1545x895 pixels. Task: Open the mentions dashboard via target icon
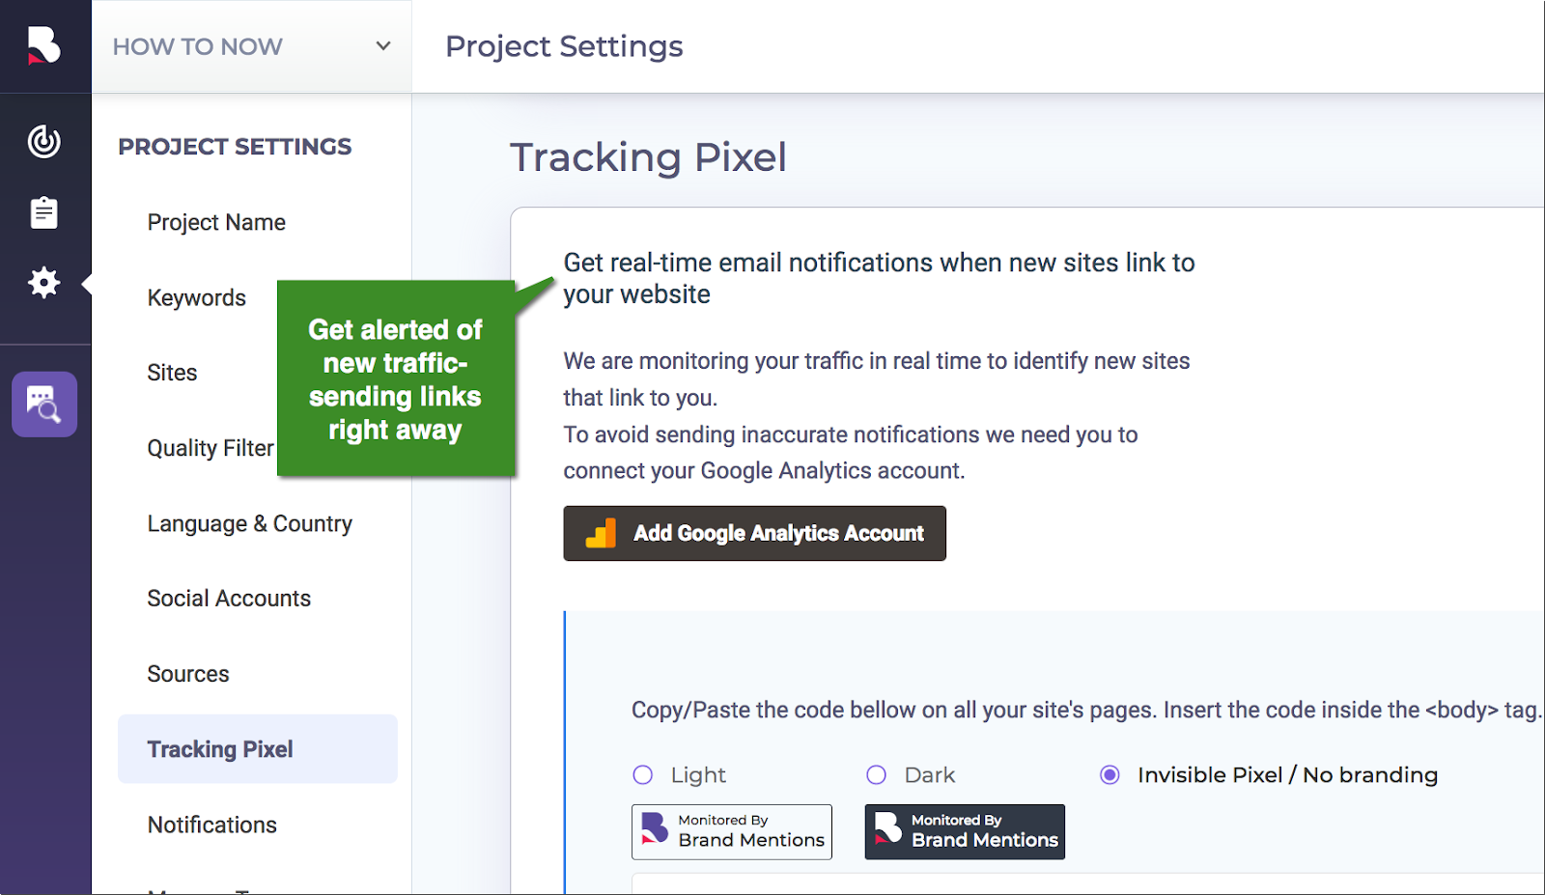tap(43, 139)
